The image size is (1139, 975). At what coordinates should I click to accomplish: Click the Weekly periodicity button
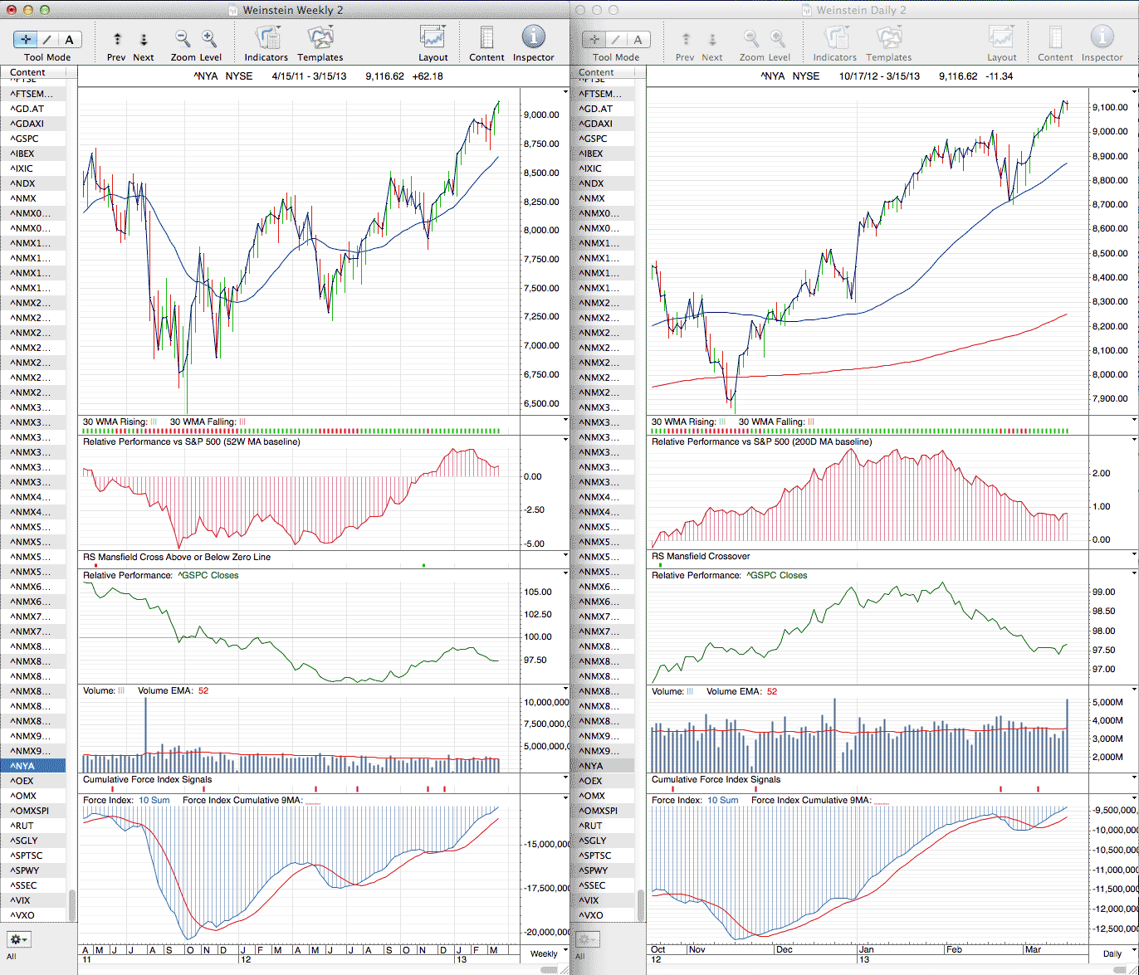544,953
